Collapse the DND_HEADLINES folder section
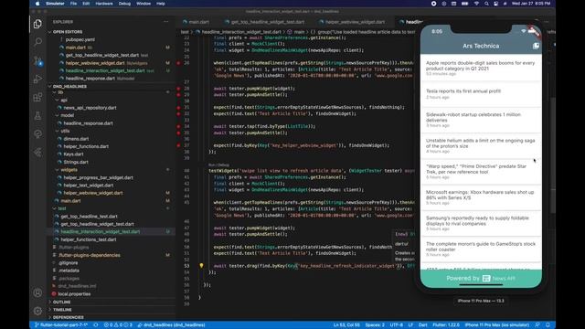The height and width of the screenshot is (329, 585). click(69, 86)
